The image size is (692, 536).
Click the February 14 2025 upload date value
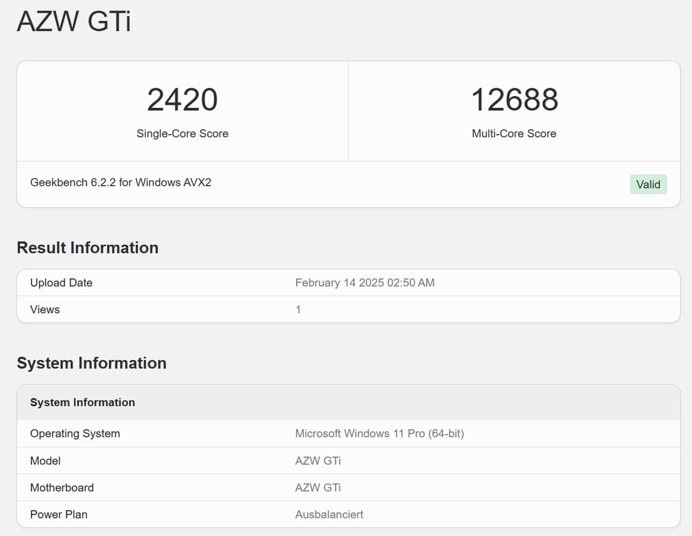[x=365, y=283]
